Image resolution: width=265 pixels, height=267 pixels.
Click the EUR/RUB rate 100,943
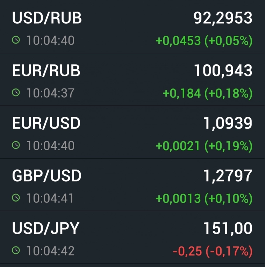click(x=223, y=70)
